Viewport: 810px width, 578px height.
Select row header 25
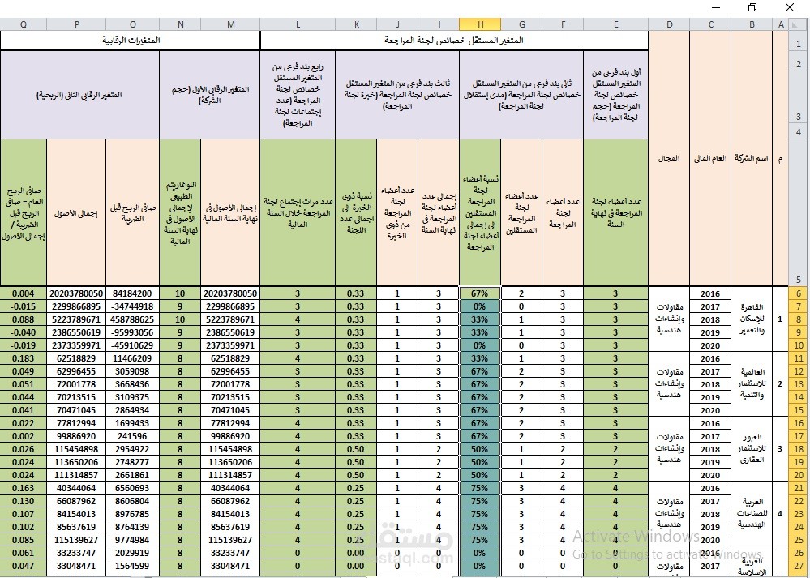point(799,540)
